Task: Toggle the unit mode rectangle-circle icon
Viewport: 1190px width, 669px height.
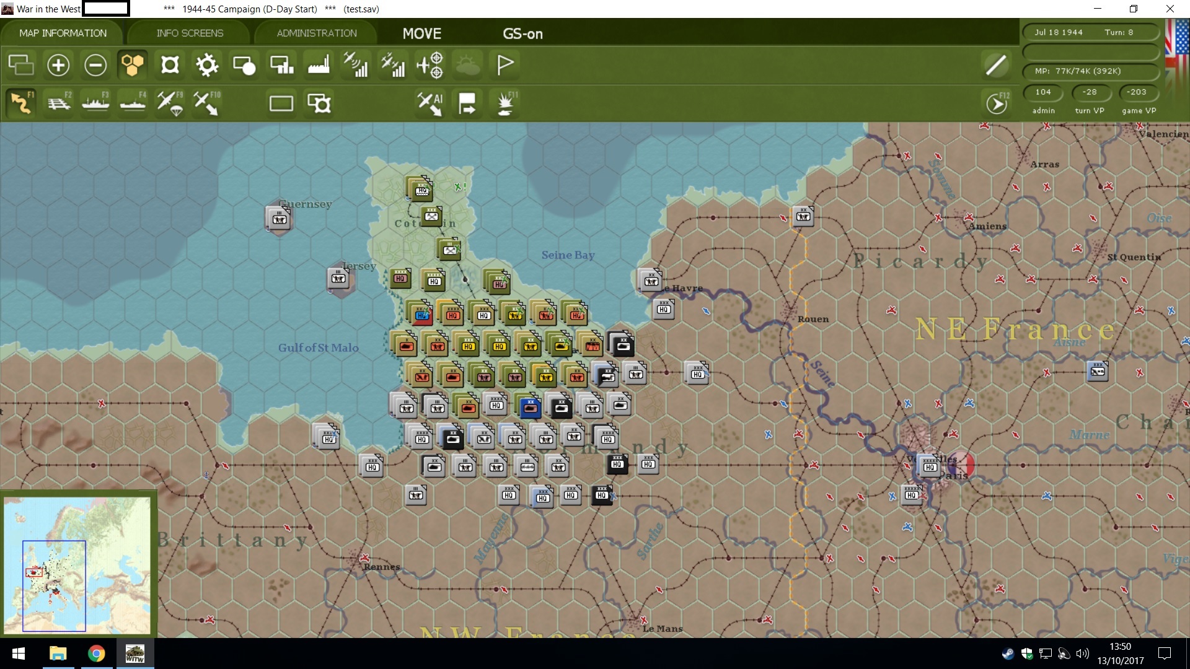Action: (244, 64)
